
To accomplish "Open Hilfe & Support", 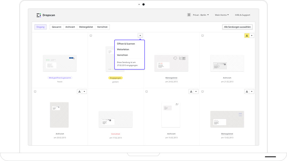I will point(242,15).
